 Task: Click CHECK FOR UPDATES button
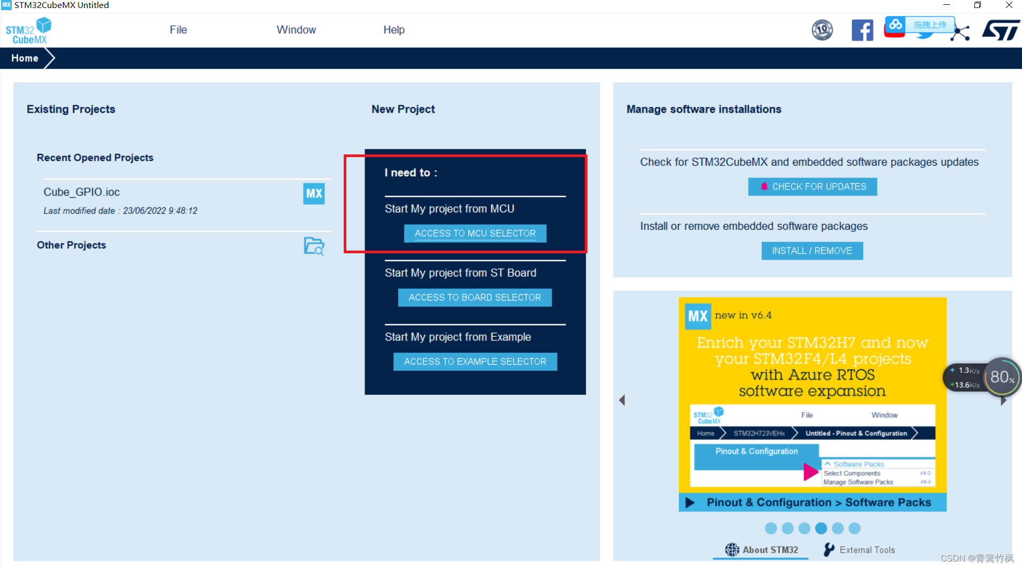(812, 186)
